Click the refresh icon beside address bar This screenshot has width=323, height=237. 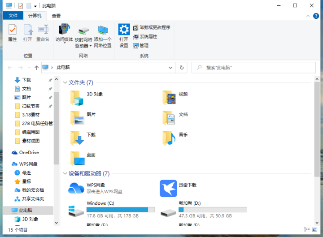point(182,68)
